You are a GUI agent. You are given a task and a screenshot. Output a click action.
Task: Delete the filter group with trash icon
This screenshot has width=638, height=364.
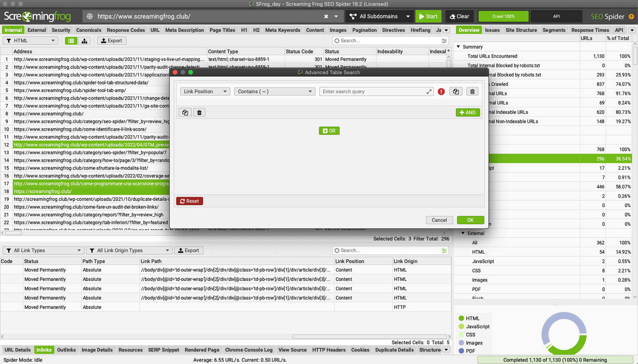pyautogui.click(x=199, y=113)
